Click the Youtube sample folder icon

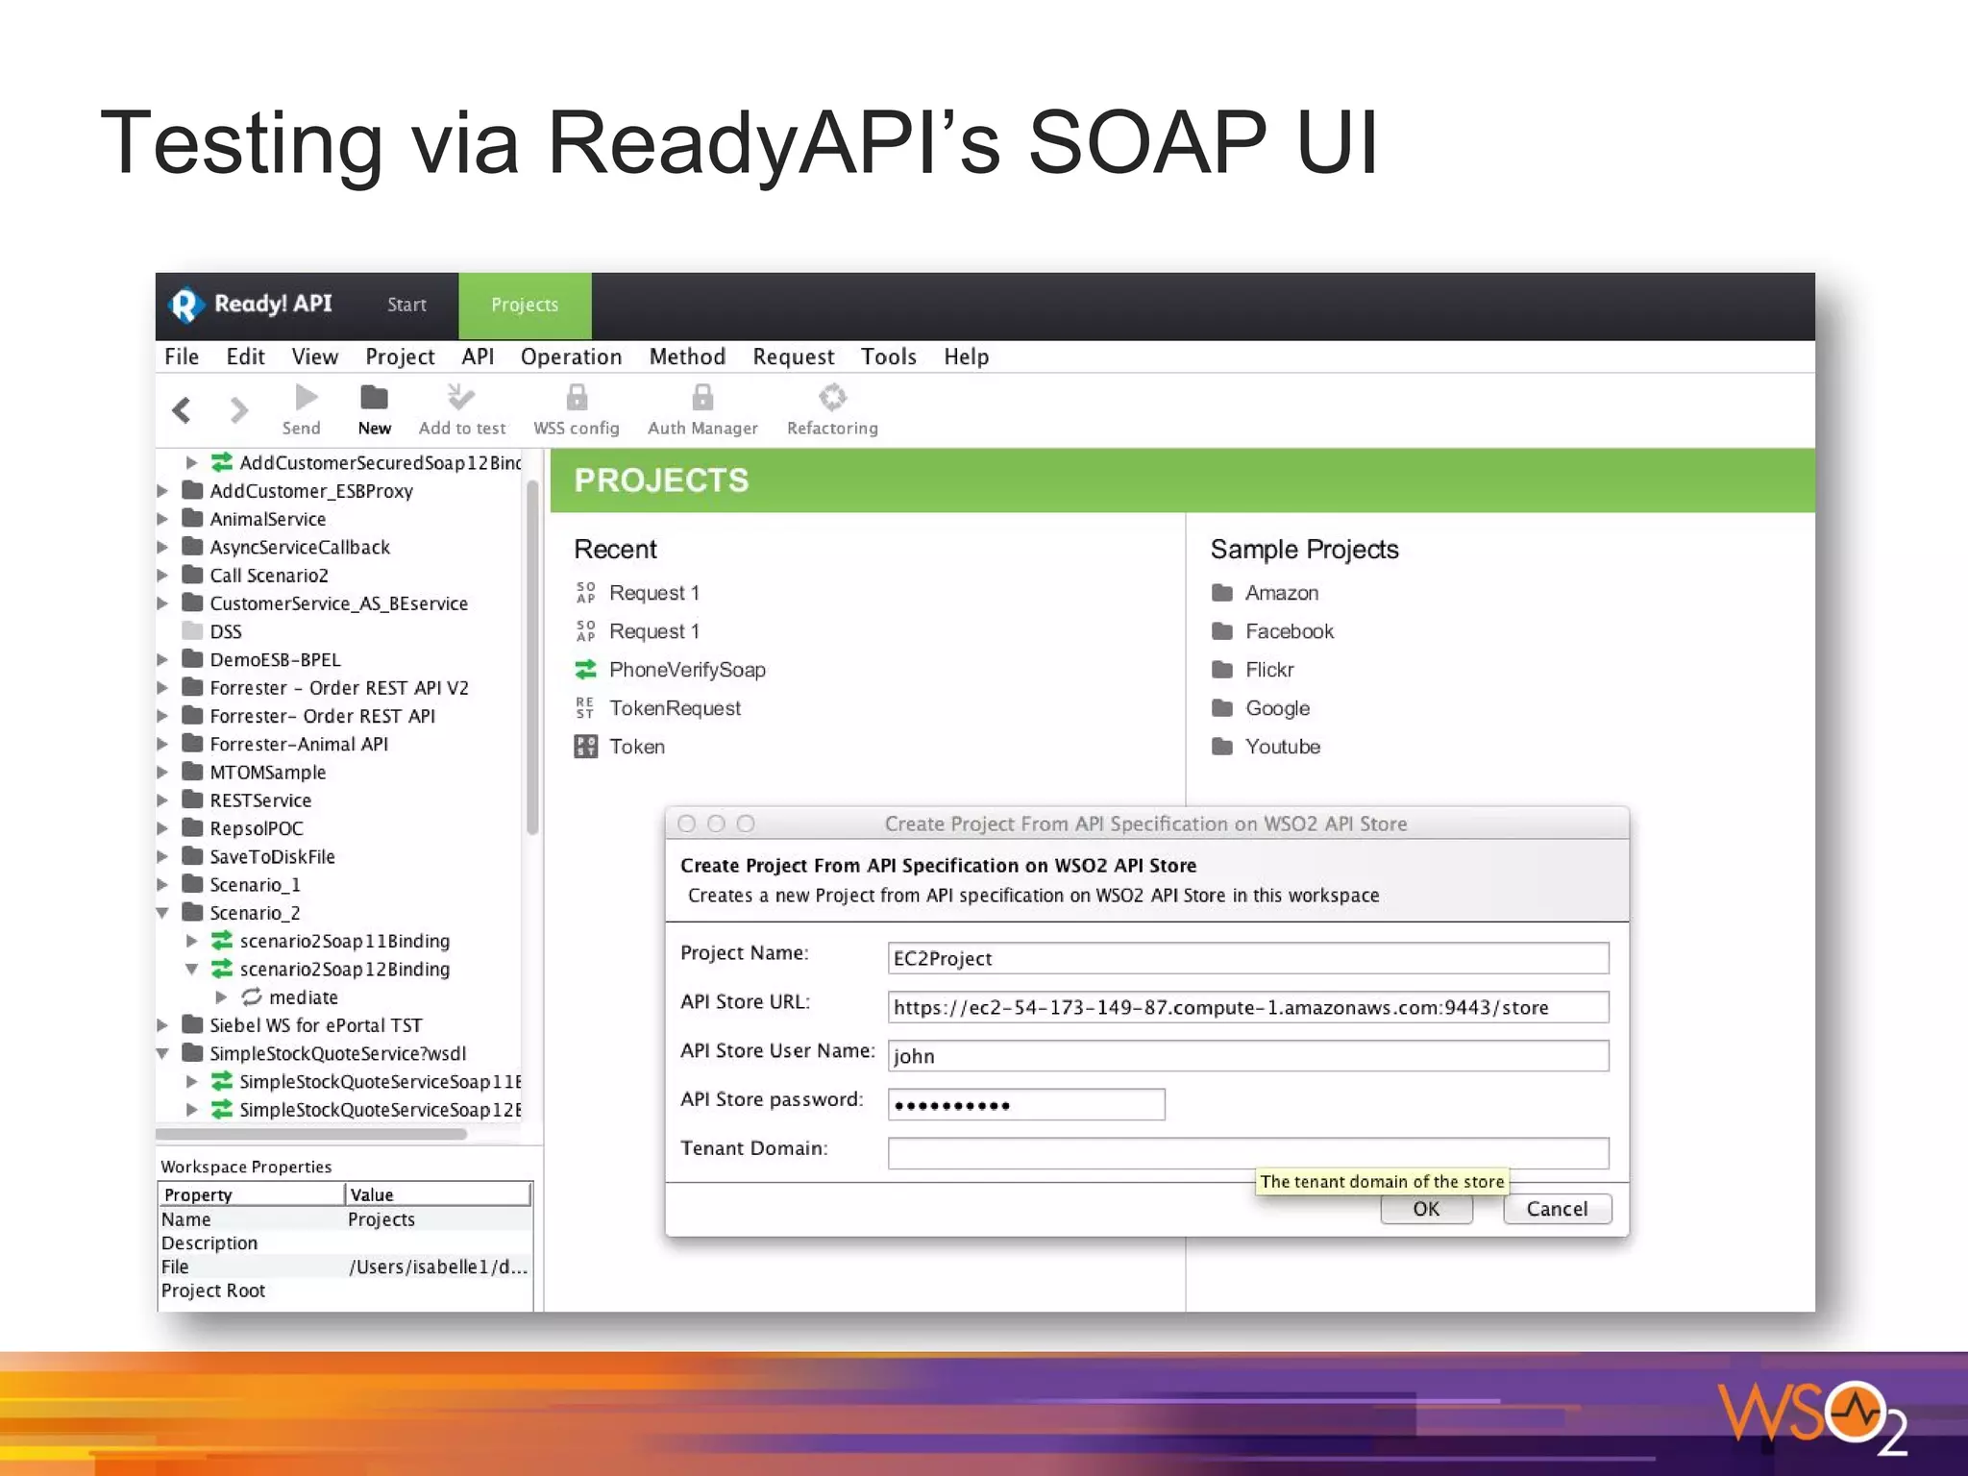pos(1222,747)
